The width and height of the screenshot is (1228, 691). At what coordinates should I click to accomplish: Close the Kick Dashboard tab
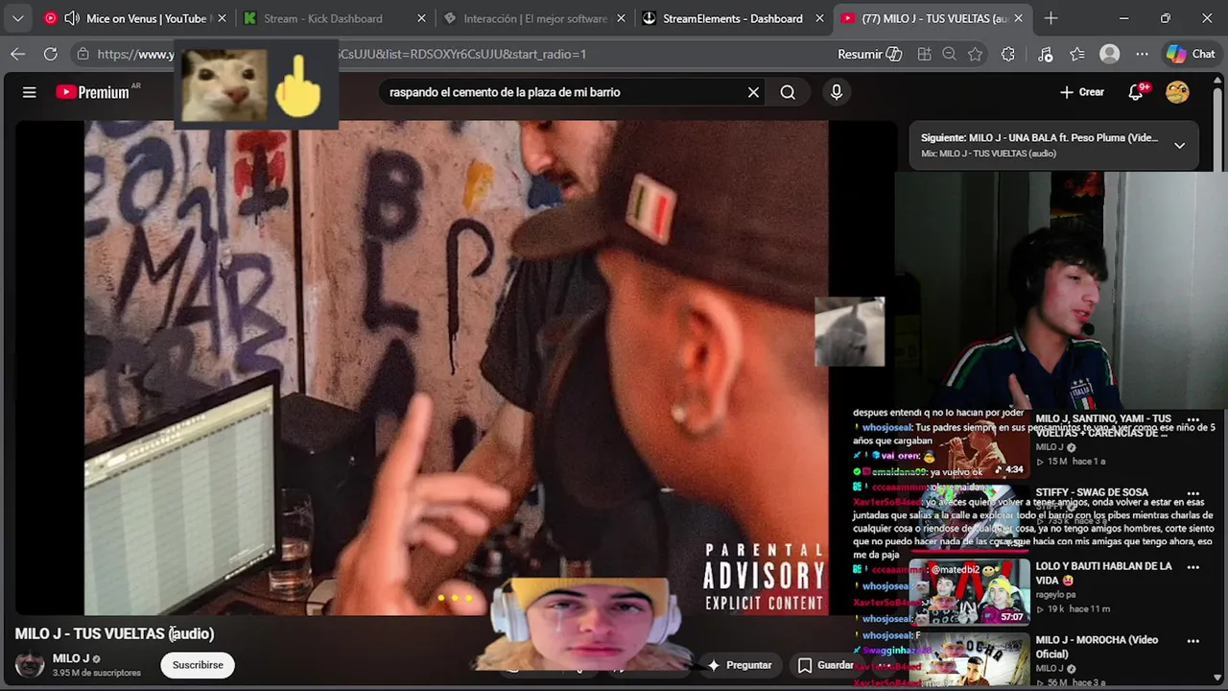tap(422, 18)
